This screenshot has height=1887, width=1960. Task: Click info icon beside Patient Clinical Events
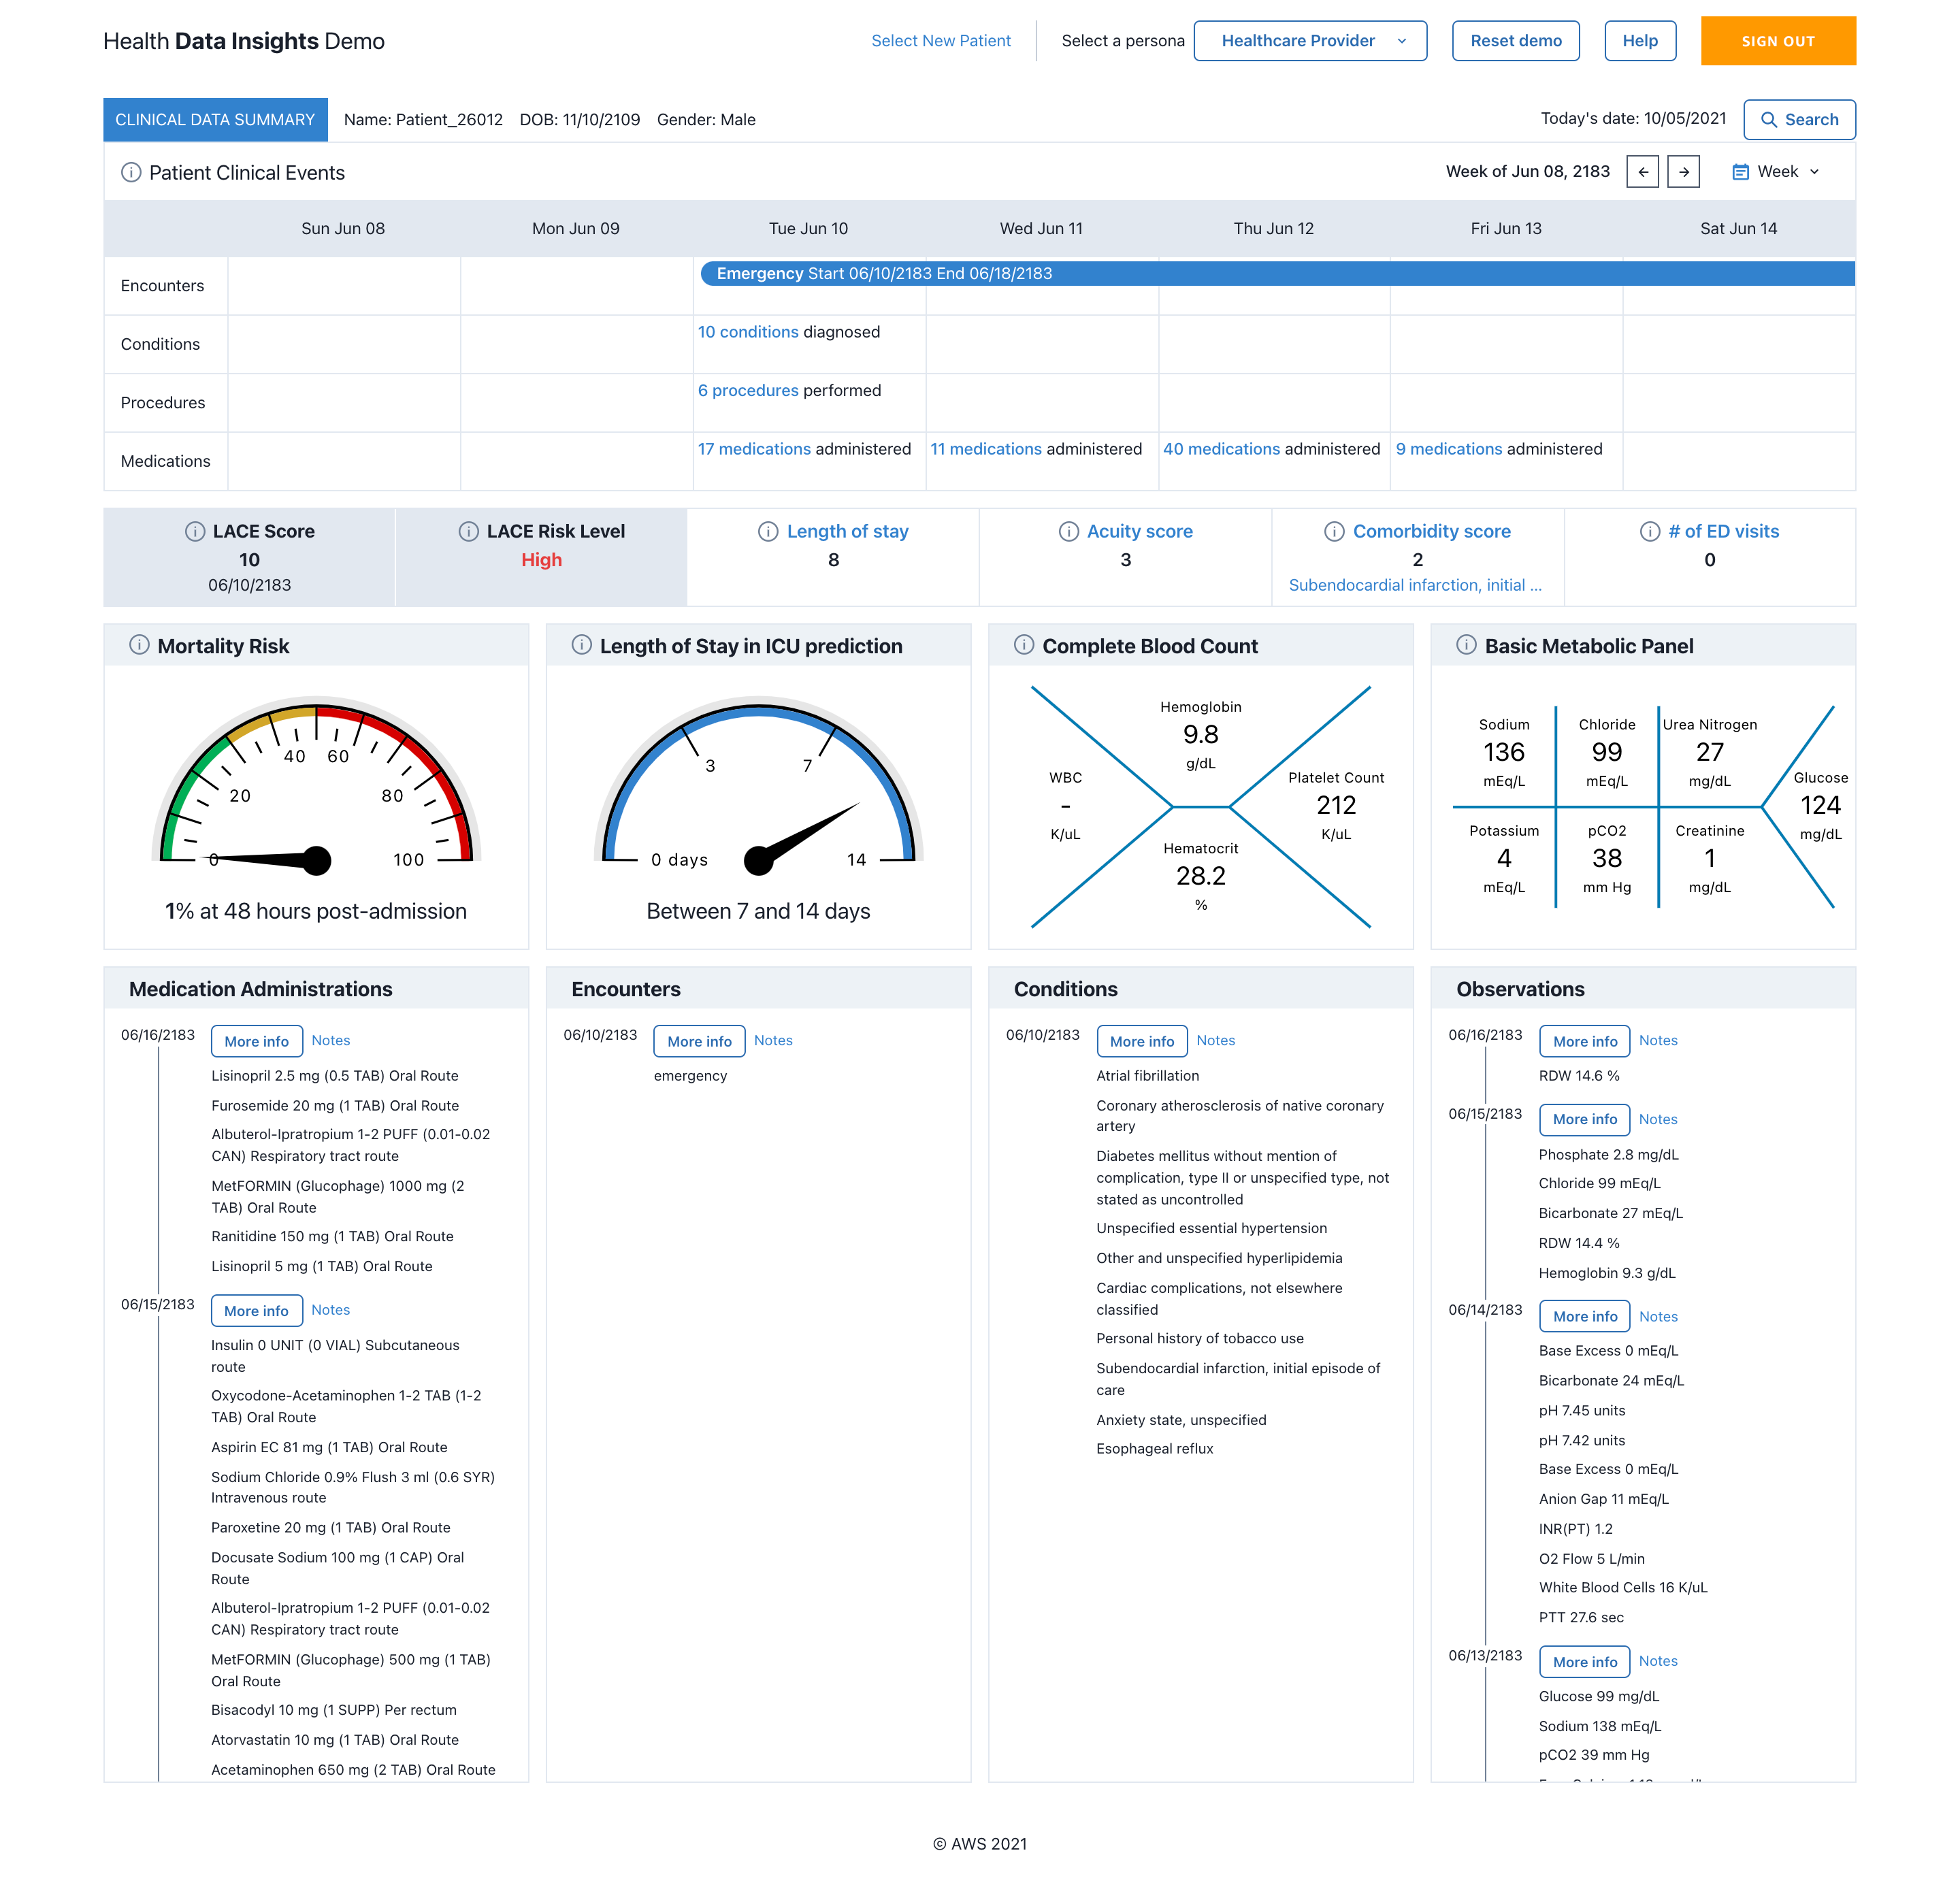(131, 172)
